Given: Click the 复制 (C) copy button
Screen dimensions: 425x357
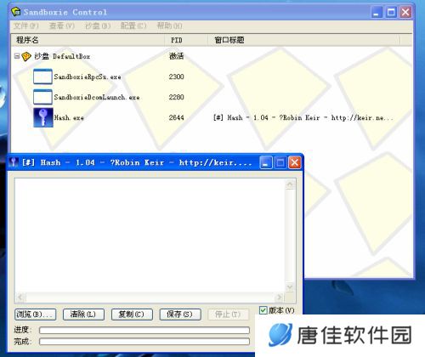Looking at the screenshot, I should coord(132,314).
